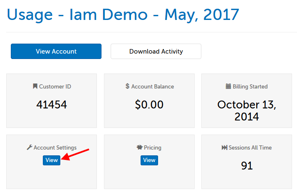Open Account Settings with its View button

click(x=52, y=160)
